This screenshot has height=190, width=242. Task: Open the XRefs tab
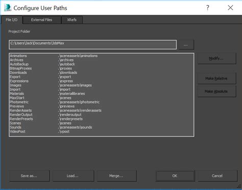[x=72, y=20]
